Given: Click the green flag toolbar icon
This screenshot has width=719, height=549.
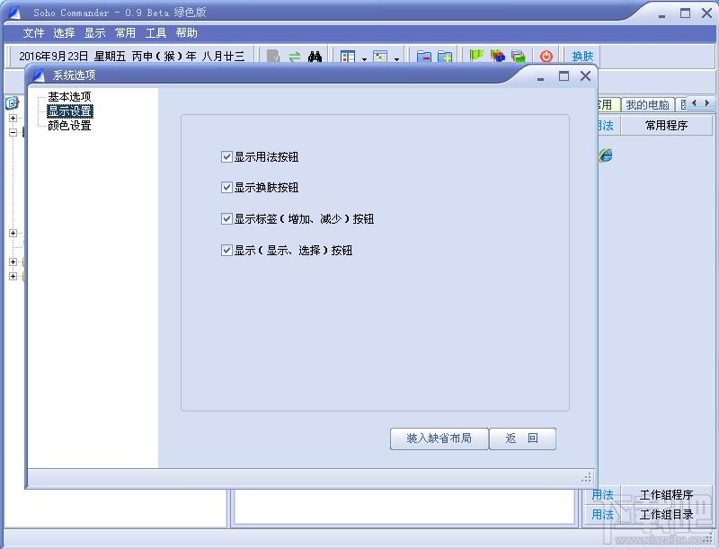Looking at the screenshot, I should (476, 56).
